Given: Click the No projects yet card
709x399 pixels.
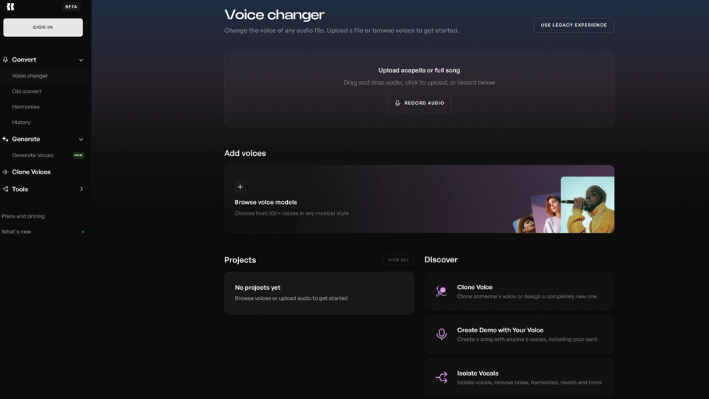Looking at the screenshot, I should click(x=319, y=293).
